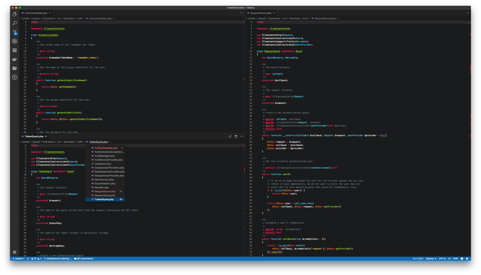Open the Docker view in activity bar
The width and height of the screenshot is (481, 275).
[x=15, y=59]
